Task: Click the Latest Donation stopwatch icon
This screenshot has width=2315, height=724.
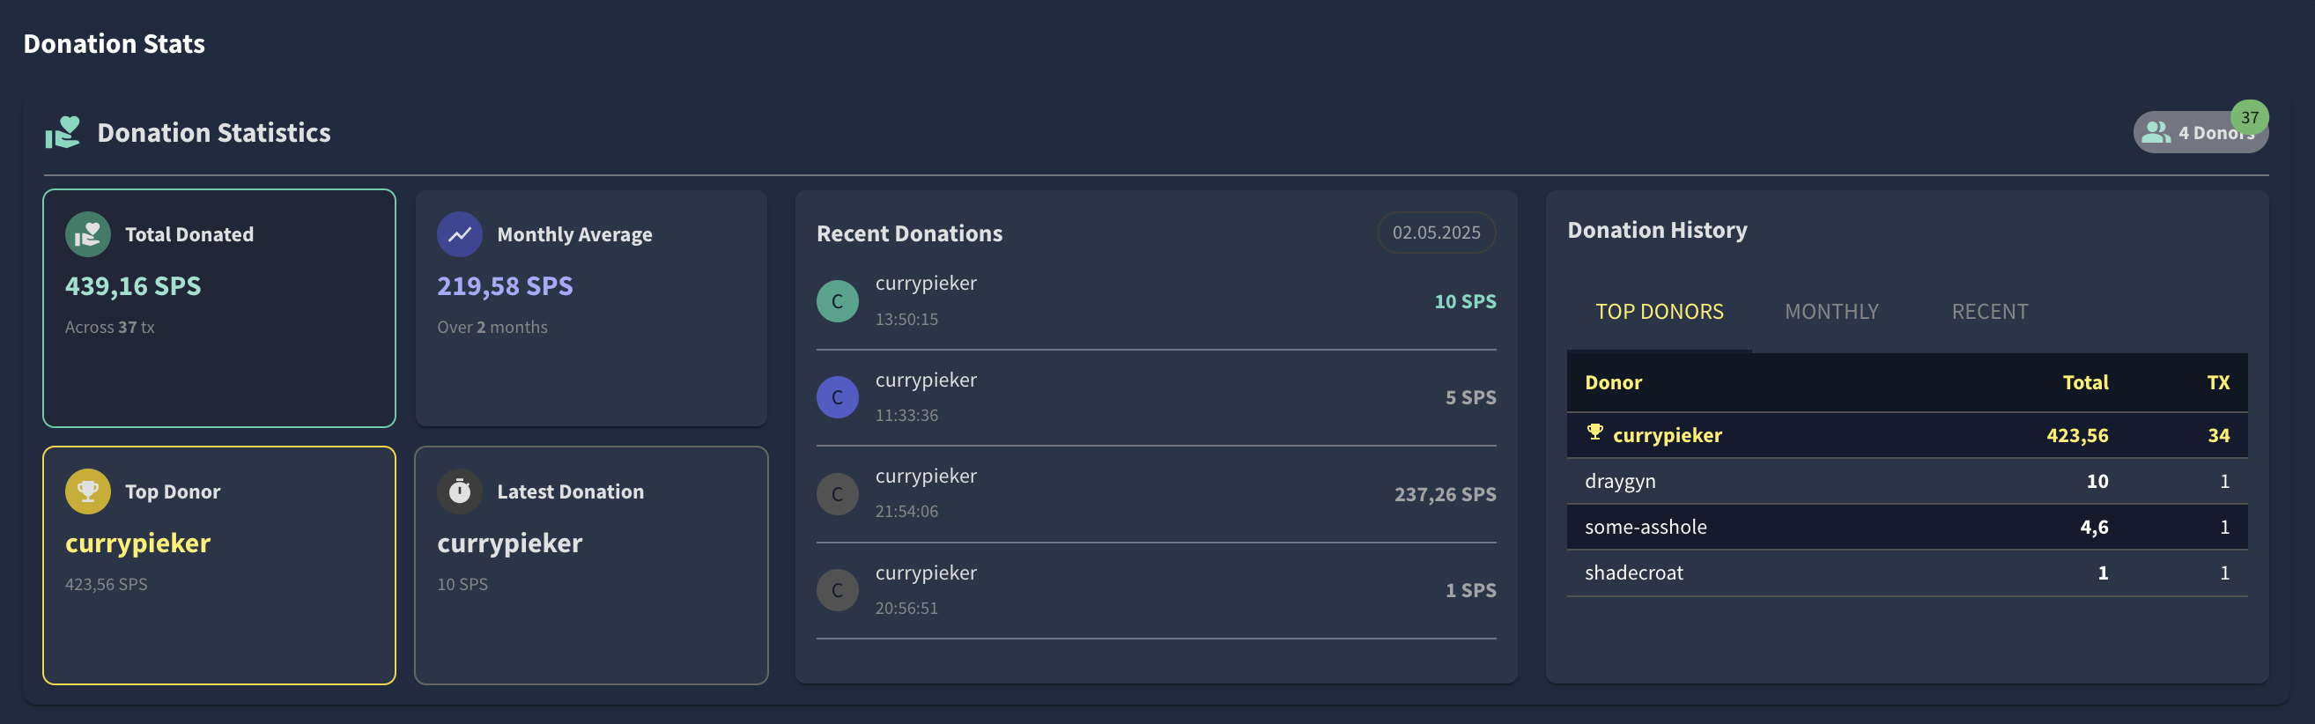Action: pyautogui.click(x=460, y=491)
